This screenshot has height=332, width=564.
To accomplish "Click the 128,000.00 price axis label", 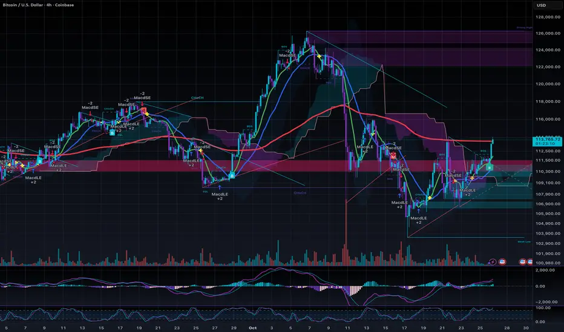I will pos(548,17).
